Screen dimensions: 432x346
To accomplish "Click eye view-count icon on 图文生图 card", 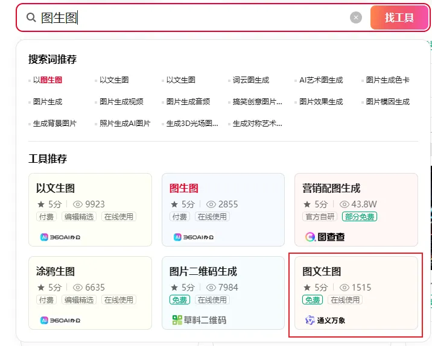I will [x=345, y=288].
